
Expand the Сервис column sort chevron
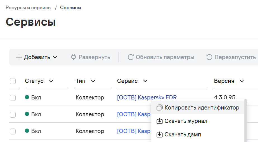[145, 81]
